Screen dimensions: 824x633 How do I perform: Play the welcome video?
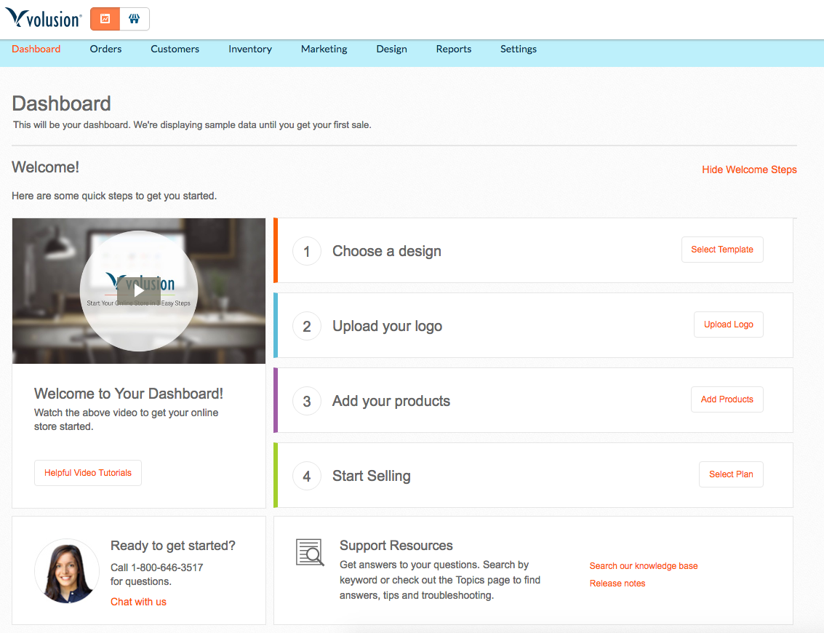(x=139, y=291)
